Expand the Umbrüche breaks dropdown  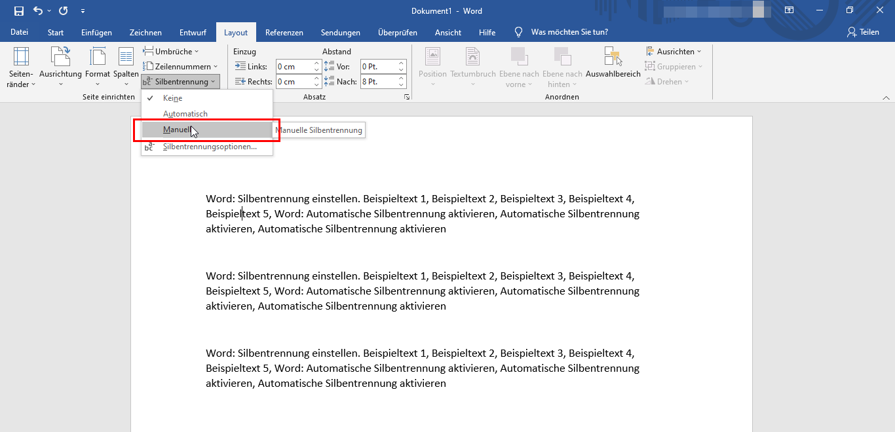(x=170, y=51)
